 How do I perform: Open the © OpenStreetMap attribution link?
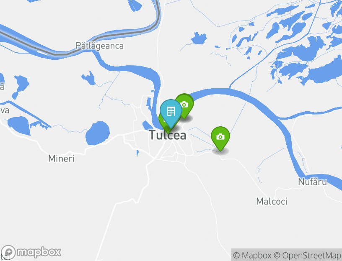click(x=308, y=255)
